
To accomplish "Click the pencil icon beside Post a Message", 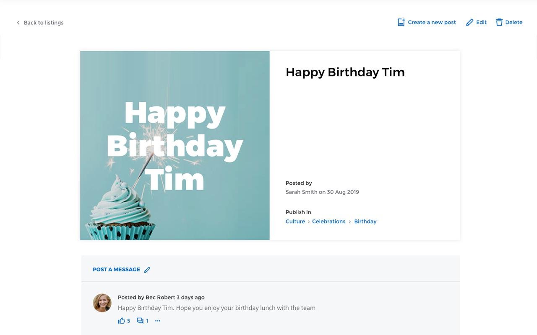I will (x=147, y=270).
